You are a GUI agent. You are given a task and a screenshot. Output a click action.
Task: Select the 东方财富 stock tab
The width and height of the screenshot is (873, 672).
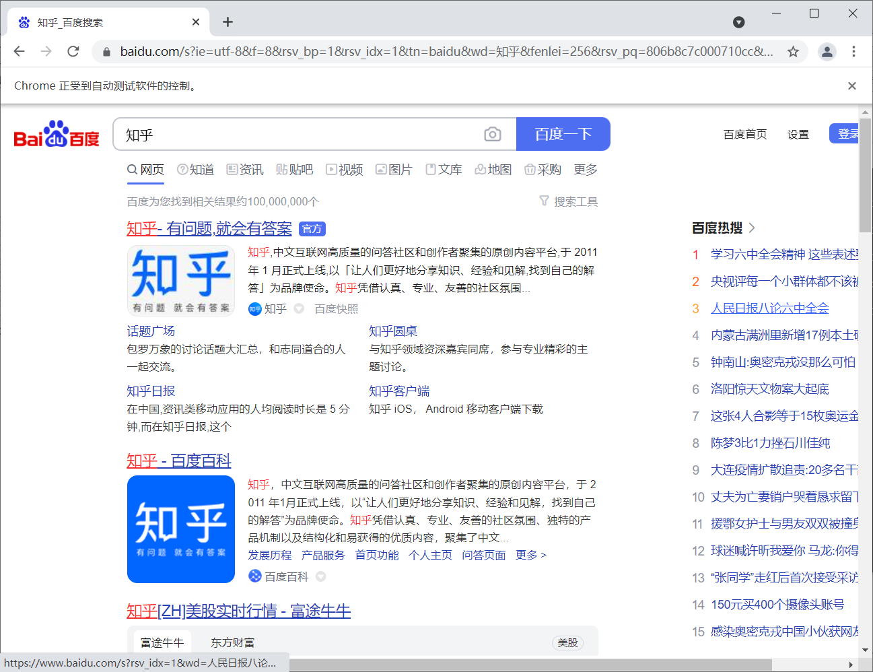233,642
